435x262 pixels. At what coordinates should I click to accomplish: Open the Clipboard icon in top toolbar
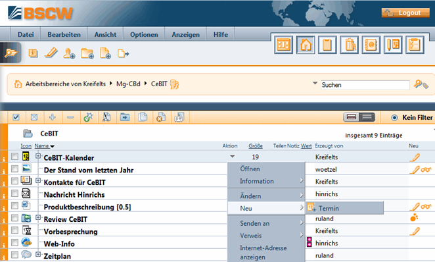(327, 45)
